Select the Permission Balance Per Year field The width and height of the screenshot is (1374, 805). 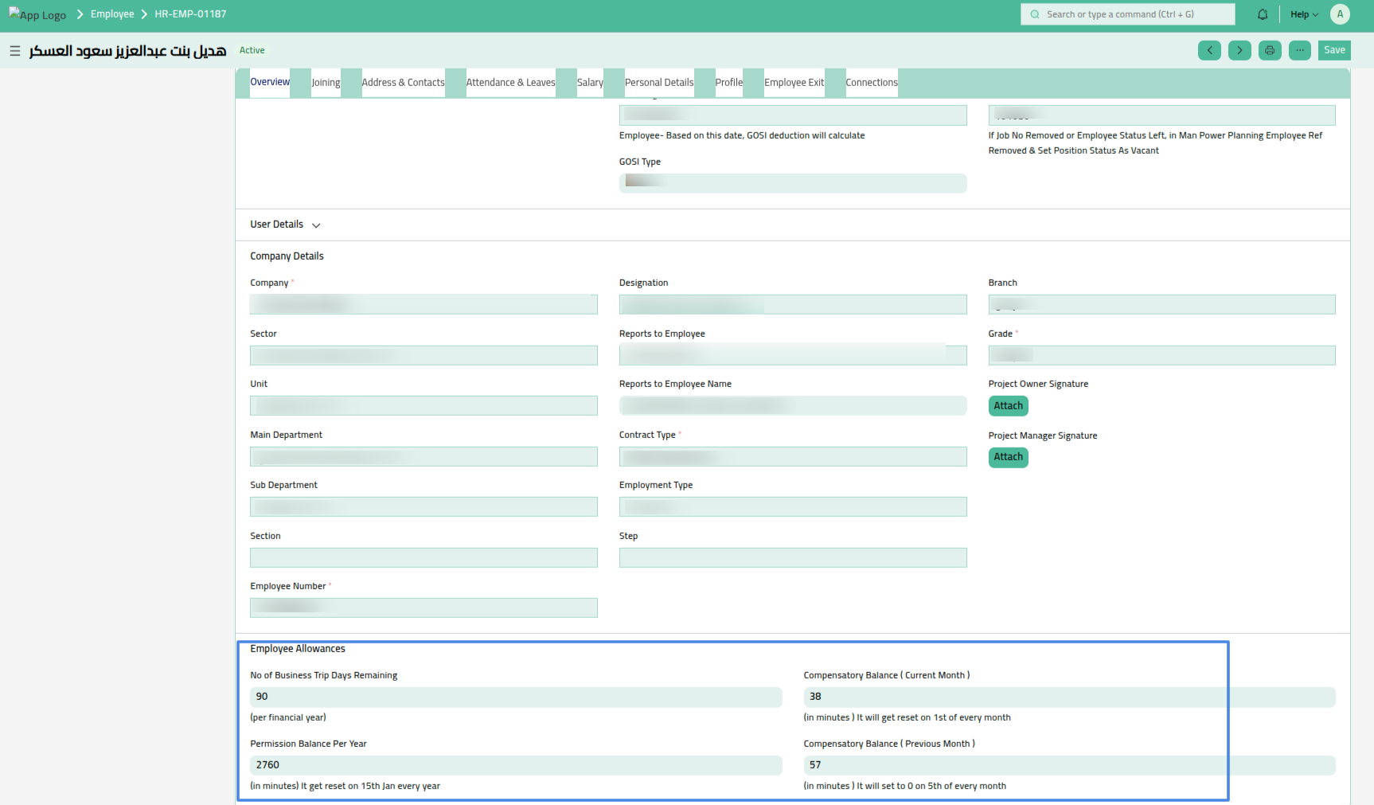coord(515,764)
